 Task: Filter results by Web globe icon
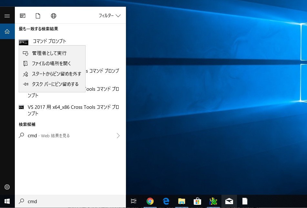click(x=54, y=16)
